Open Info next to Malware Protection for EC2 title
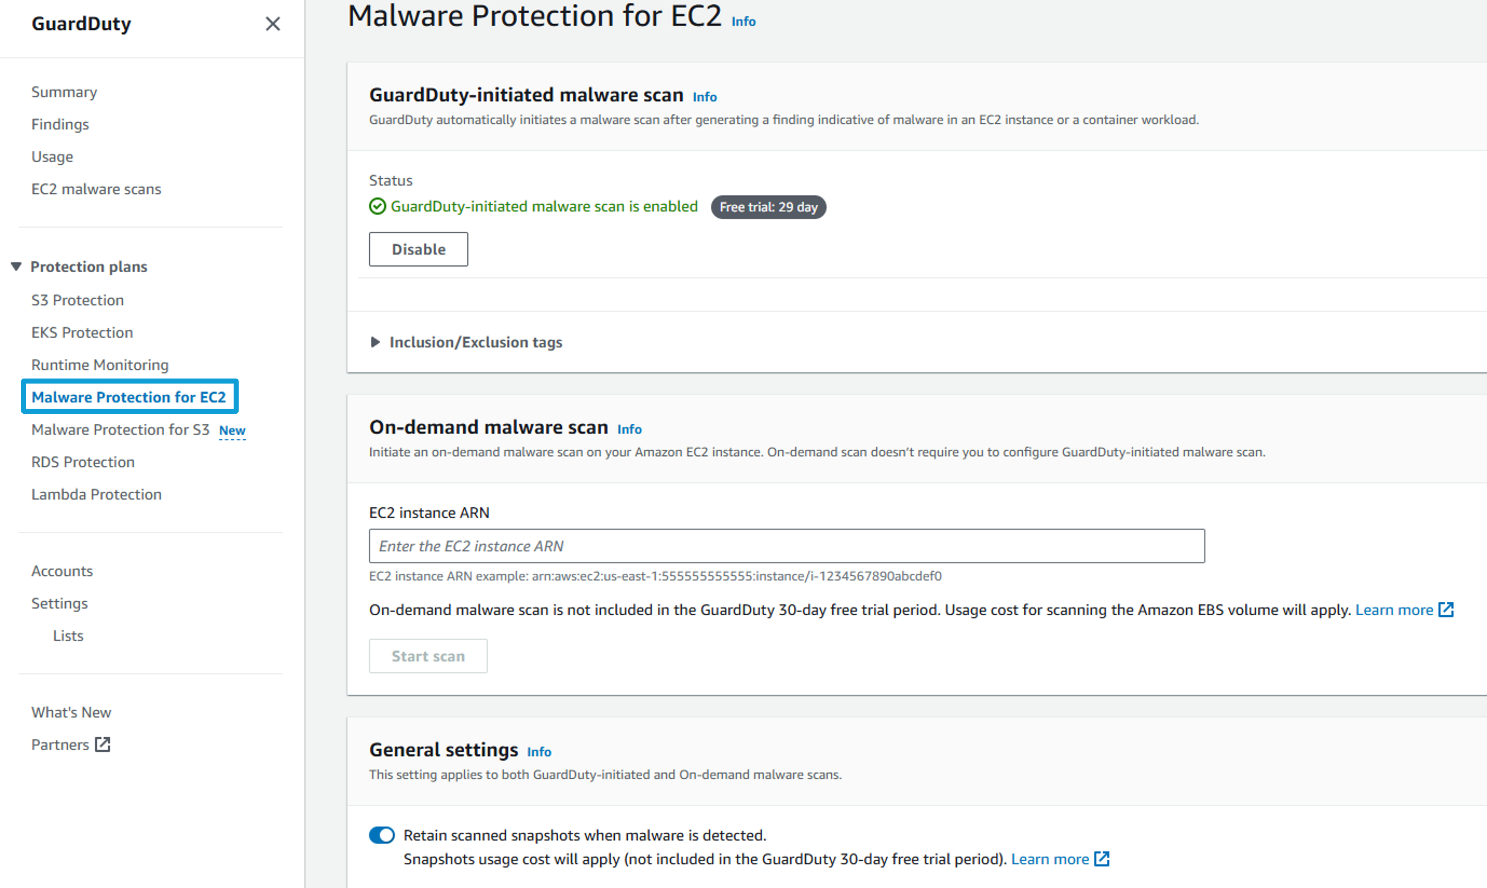Image resolution: width=1487 pixels, height=888 pixels. 743,22
